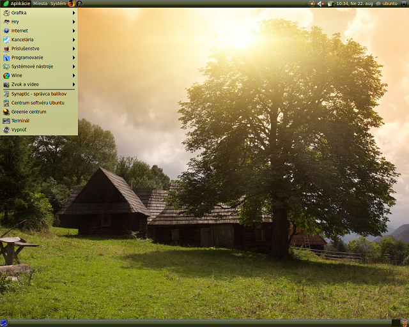Image resolution: width=409 pixels, height=327 pixels.
Task: Expand the Systémové nástroje submenu arrow
Action: coord(74,66)
